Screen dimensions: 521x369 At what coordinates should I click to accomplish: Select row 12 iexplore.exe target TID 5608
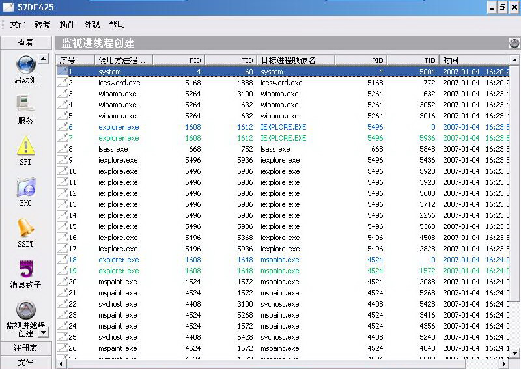click(x=283, y=193)
